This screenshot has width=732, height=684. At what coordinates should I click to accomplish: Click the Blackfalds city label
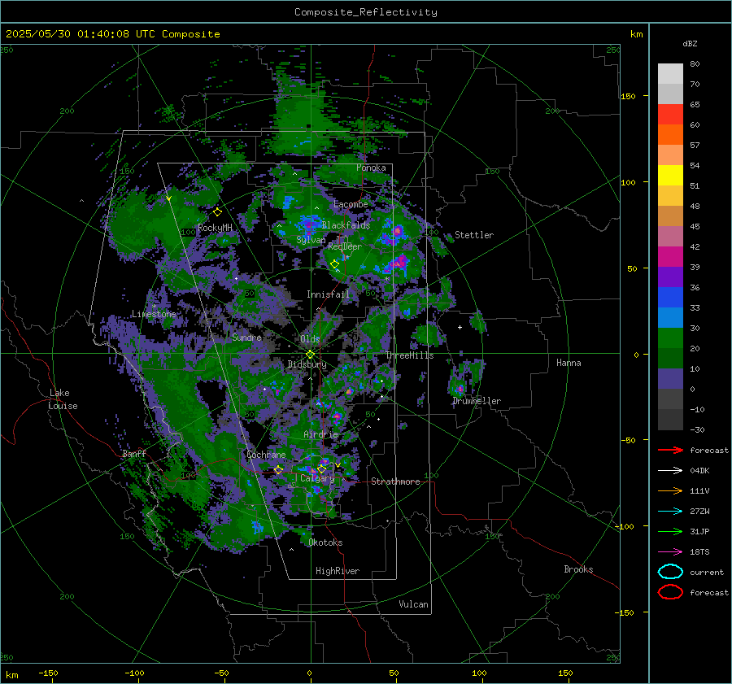[x=346, y=225]
